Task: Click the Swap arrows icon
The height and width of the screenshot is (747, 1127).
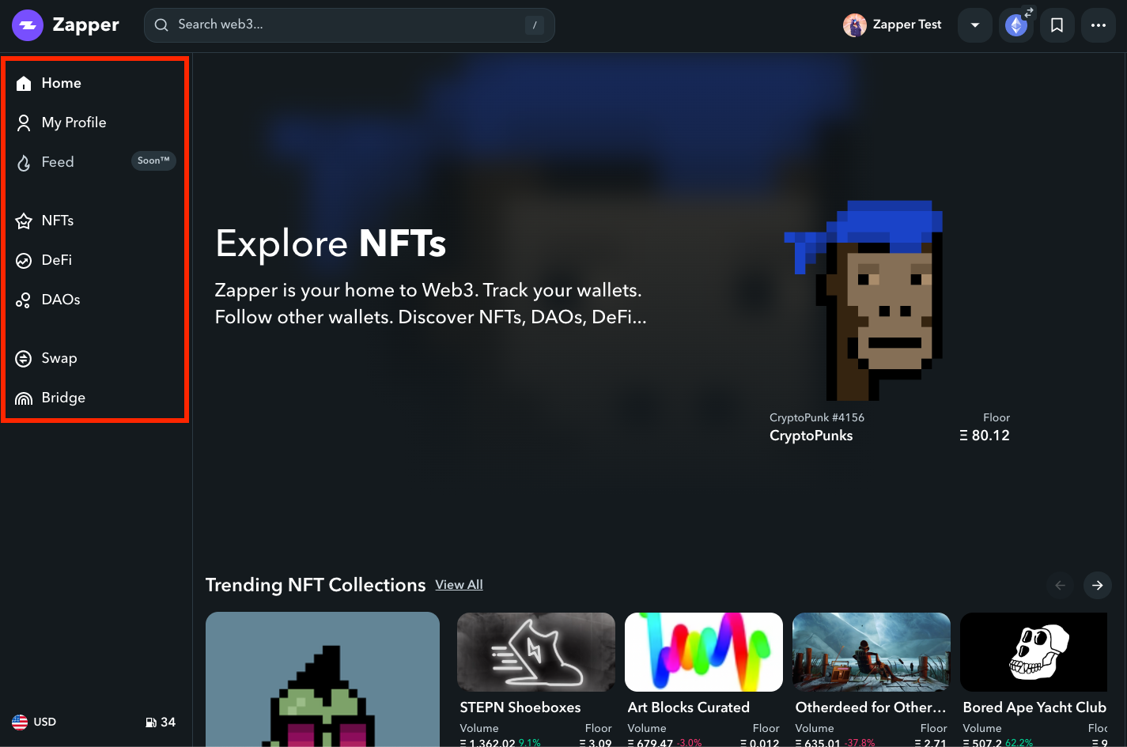Action: point(24,359)
